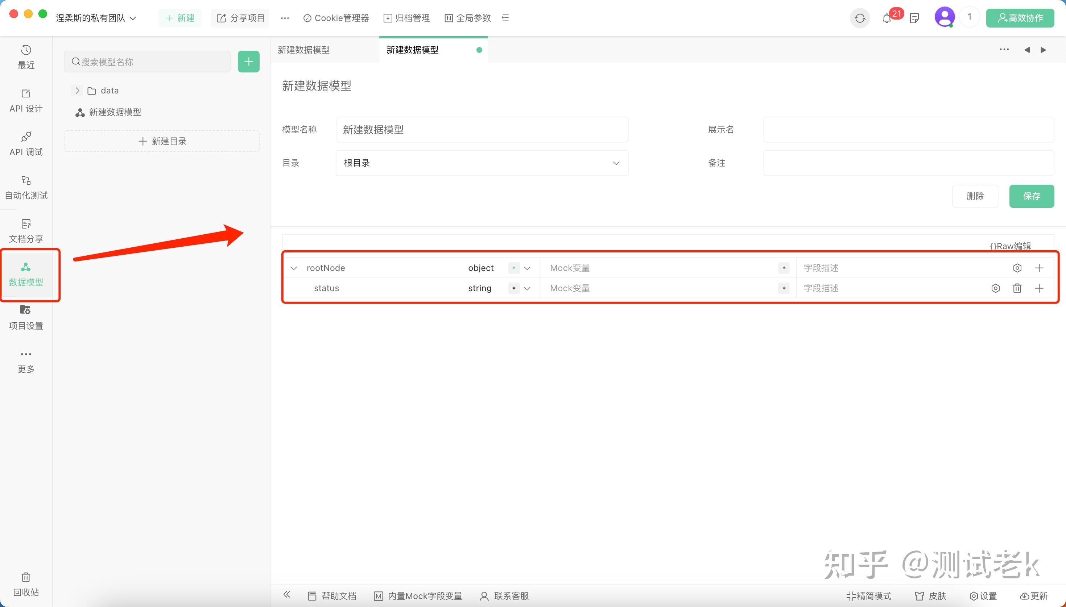1066x607 pixels.
Task: Toggle required asterisk on status field
Action: tap(513, 288)
